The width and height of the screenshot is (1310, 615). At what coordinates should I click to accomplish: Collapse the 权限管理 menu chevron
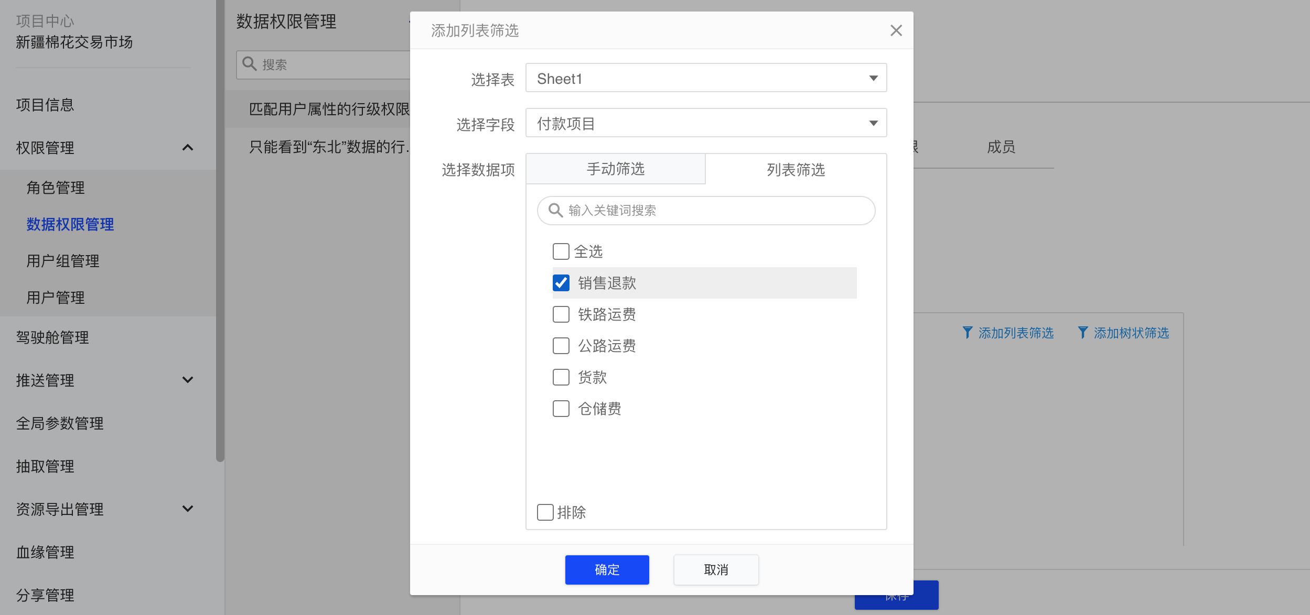pos(187,148)
